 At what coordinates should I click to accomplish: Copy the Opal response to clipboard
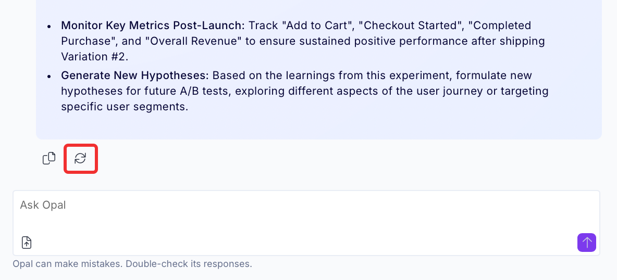(x=49, y=158)
